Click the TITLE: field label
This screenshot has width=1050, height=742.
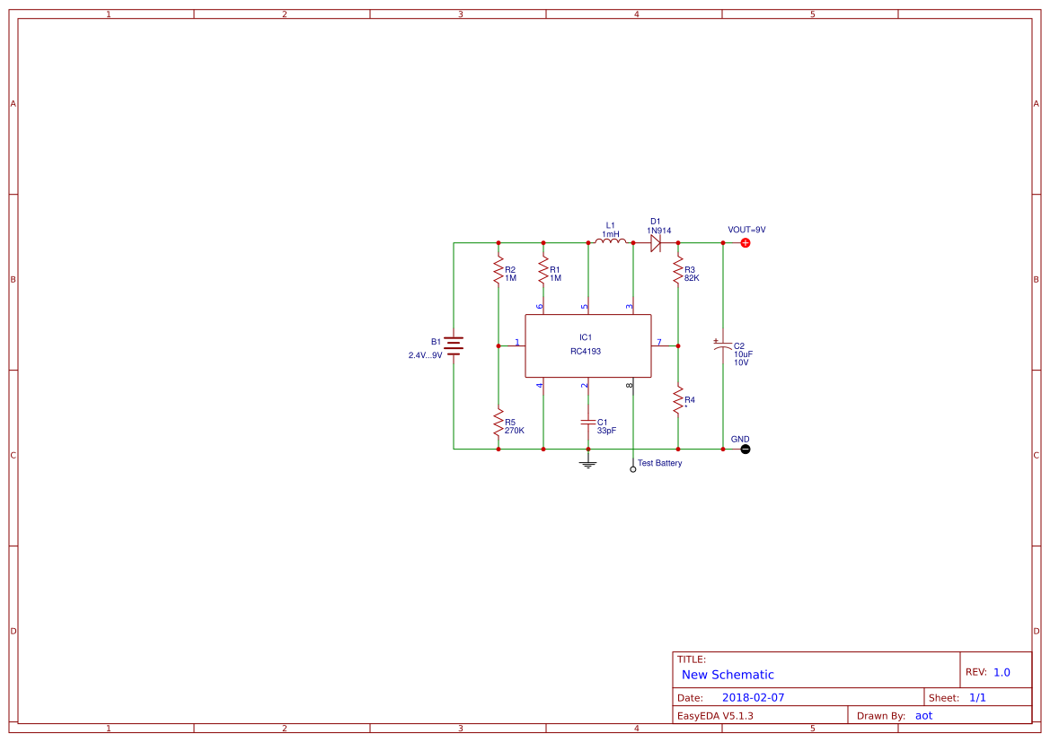pos(691,659)
